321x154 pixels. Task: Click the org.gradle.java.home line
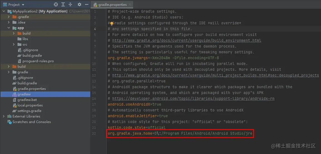180,134
